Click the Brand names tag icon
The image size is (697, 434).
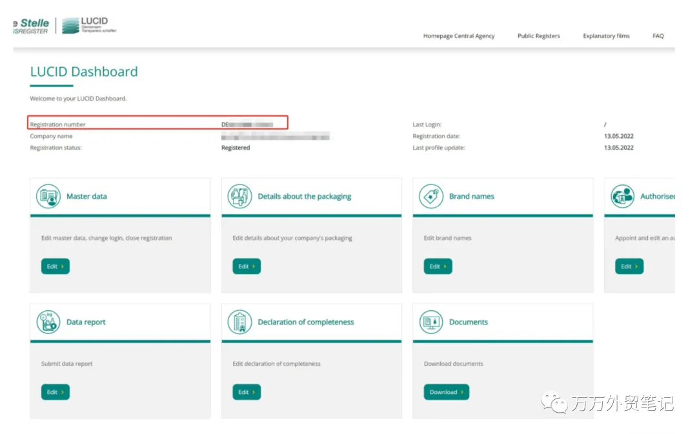[430, 196]
